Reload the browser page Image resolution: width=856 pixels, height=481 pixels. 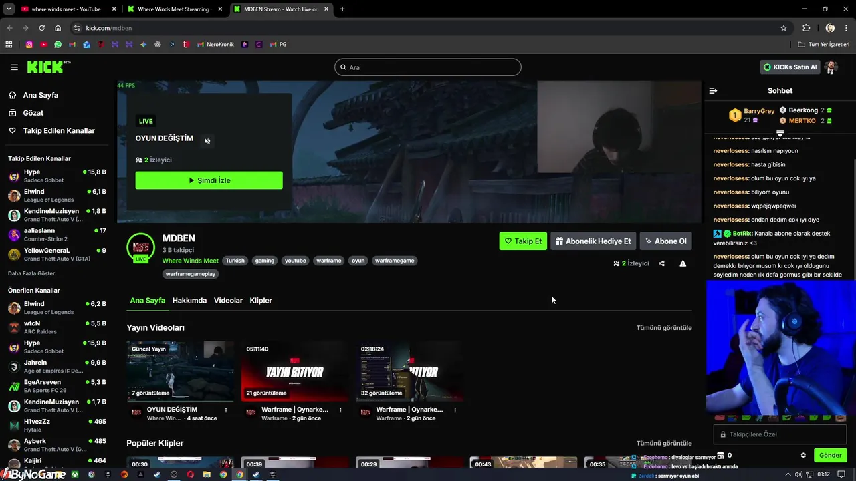(41, 28)
